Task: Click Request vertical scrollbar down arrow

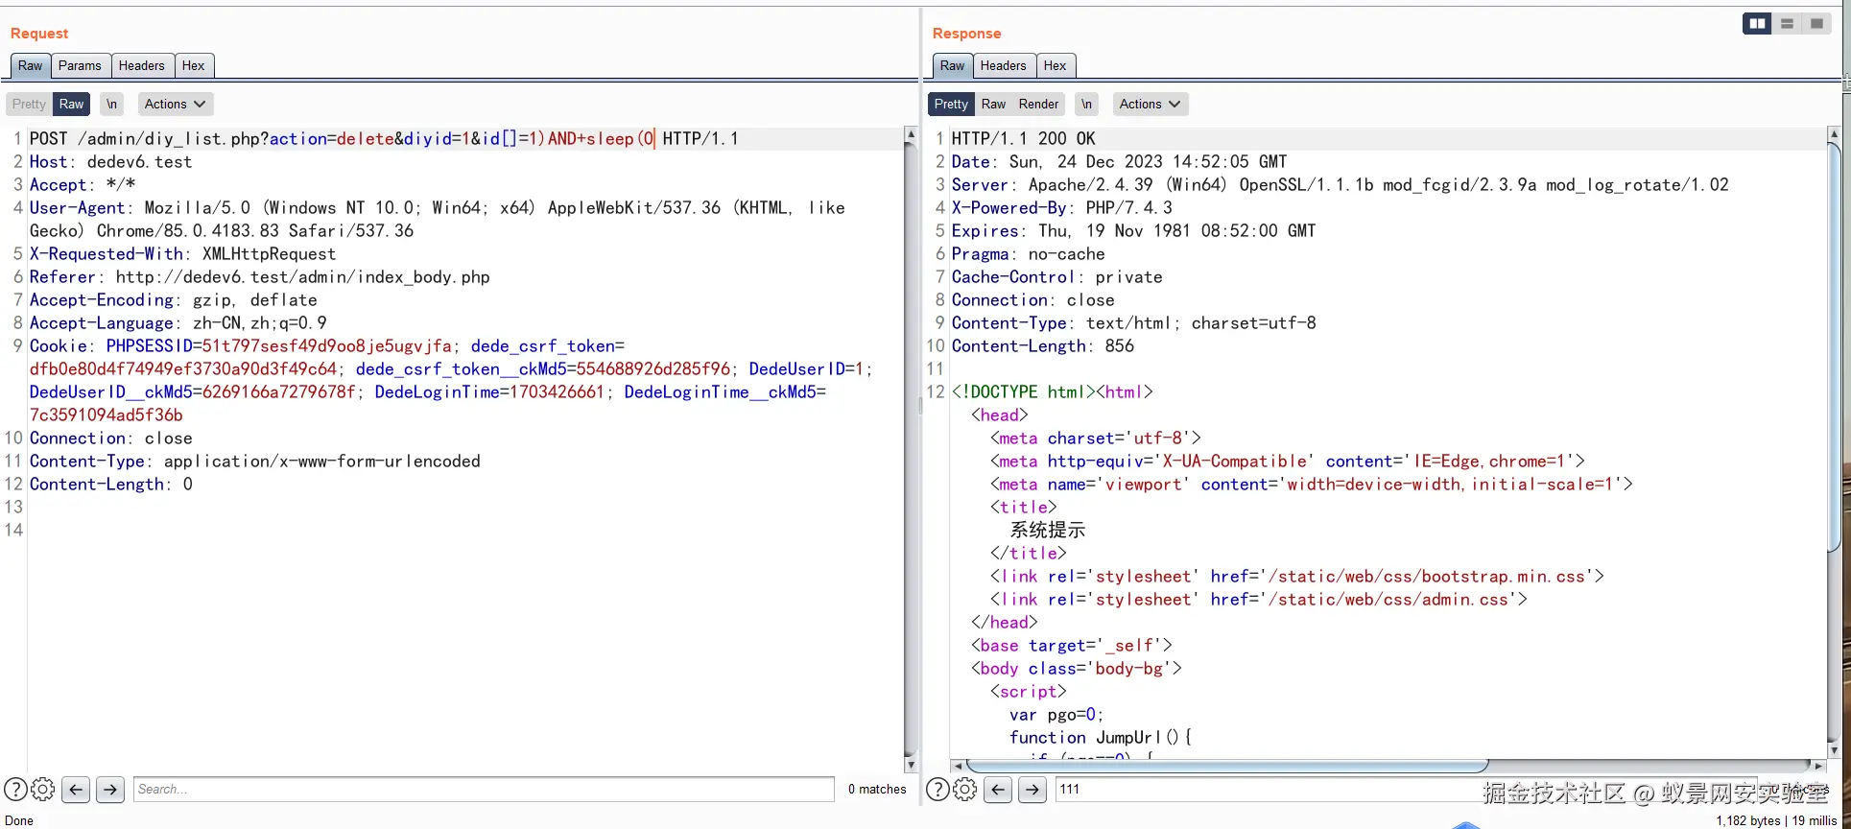Action: point(911,765)
